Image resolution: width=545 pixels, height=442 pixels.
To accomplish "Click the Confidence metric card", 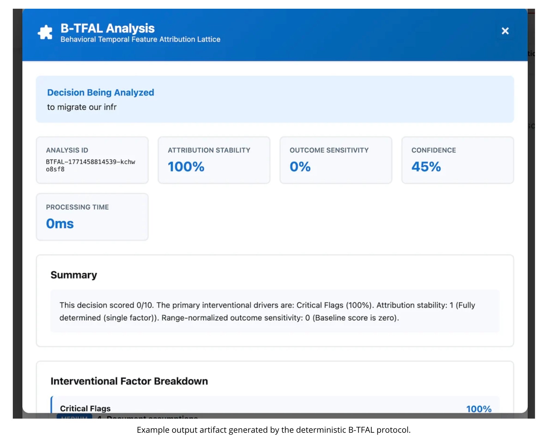I will 457,160.
